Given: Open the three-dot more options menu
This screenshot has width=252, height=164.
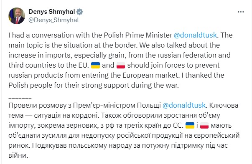Looking at the screenshot, I should 241,12.
